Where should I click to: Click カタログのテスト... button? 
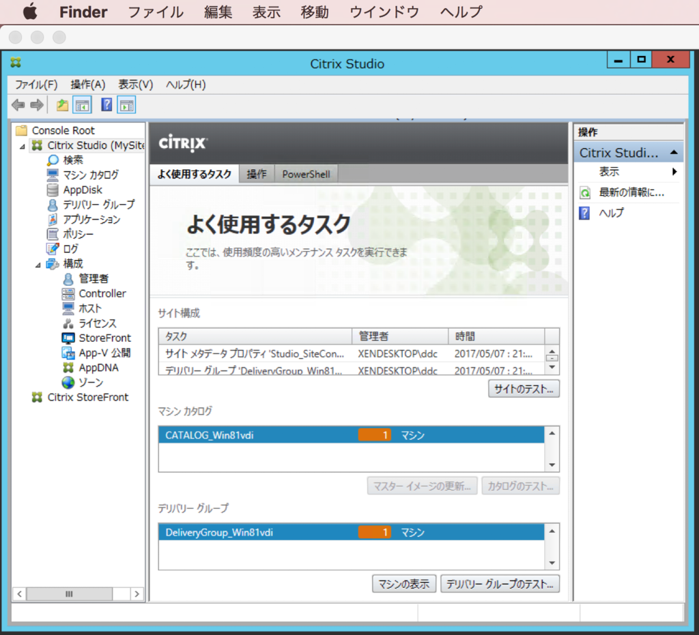pos(520,486)
